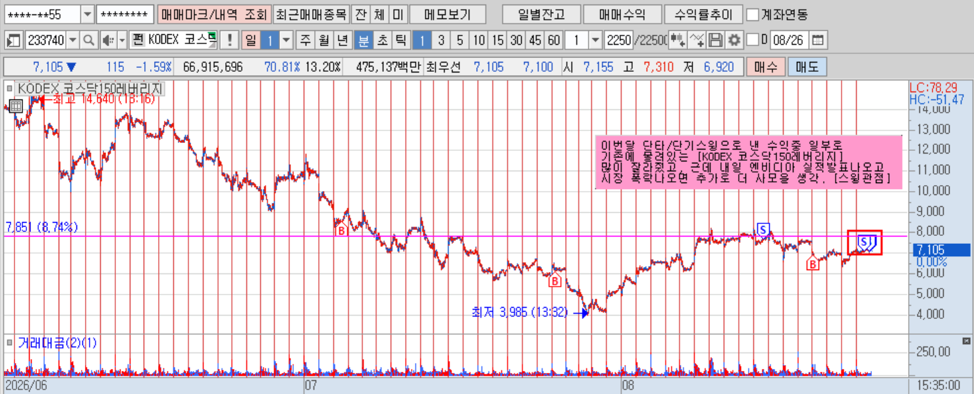
Task: Click 최근매매종목 button
Action: (310, 14)
